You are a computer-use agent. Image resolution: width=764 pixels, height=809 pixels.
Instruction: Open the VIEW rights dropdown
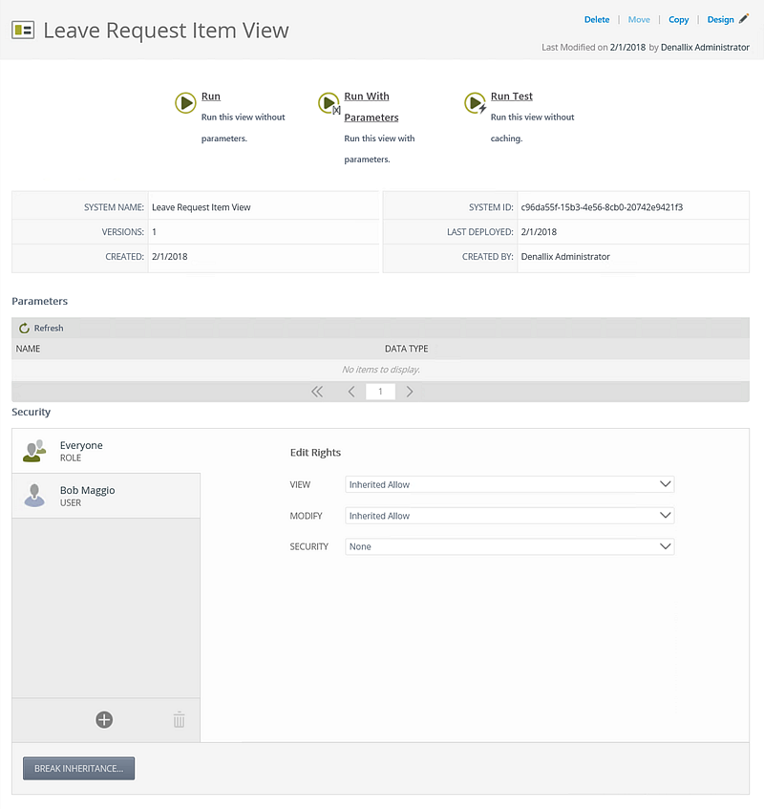510,484
